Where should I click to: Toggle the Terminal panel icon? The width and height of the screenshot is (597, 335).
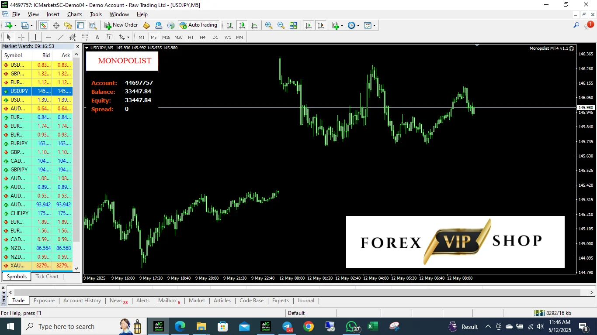click(x=80, y=25)
